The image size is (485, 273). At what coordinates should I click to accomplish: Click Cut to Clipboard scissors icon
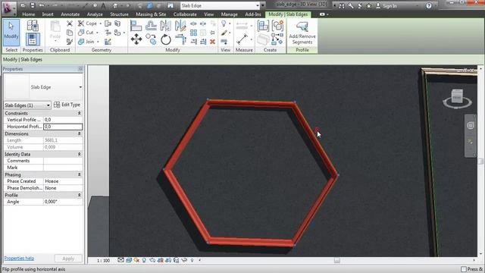[x=70, y=24]
